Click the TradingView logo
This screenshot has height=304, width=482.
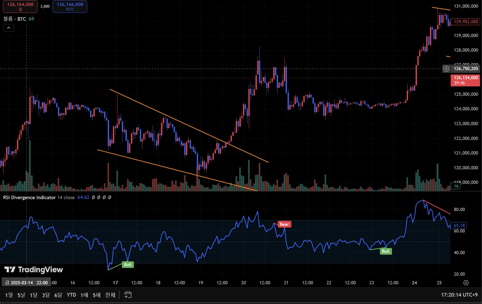click(33, 270)
